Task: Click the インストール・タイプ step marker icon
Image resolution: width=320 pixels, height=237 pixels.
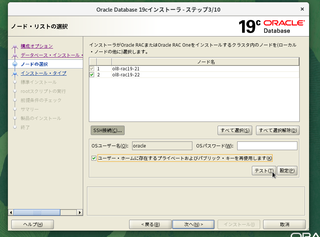Action: click(x=15, y=73)
